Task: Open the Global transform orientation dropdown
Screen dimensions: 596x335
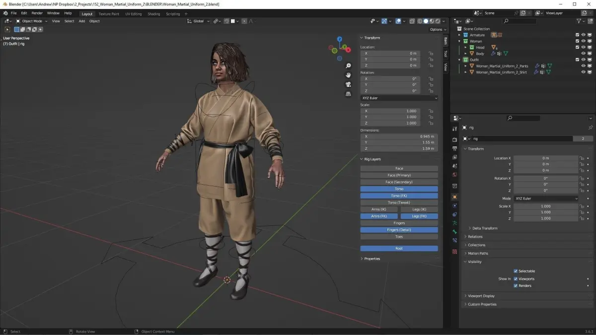Action: coord(198,21)
